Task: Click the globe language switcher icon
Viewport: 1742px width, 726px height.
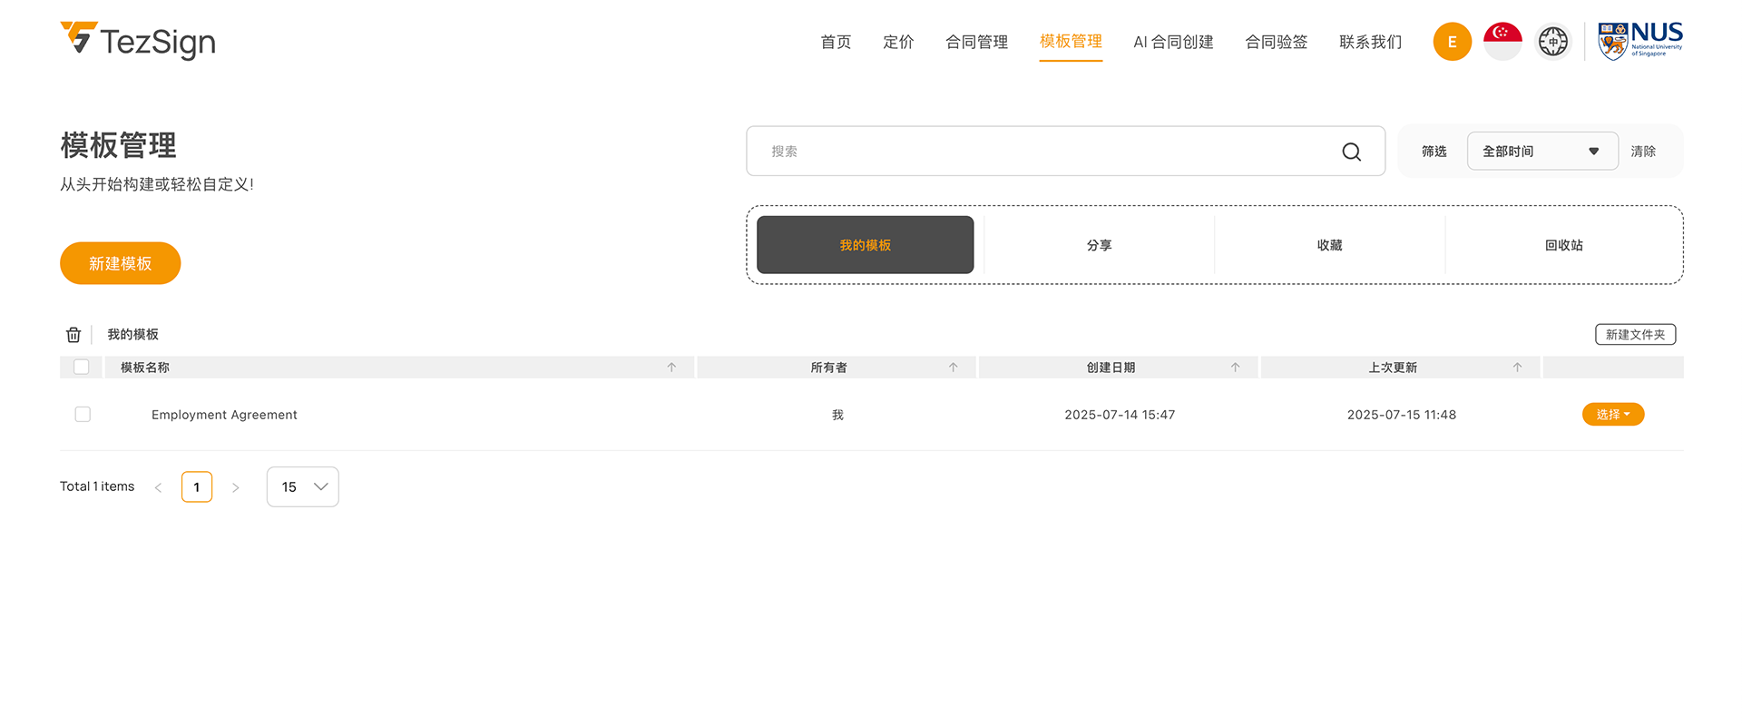Action: [x=1552, y=42]
